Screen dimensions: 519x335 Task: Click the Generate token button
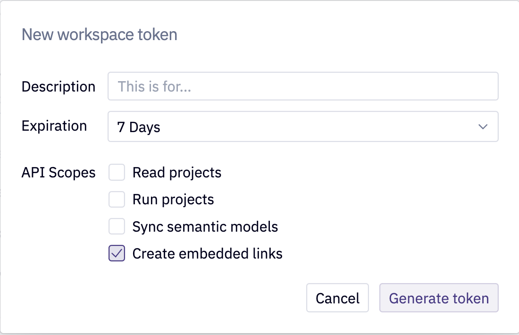point(439,298)
